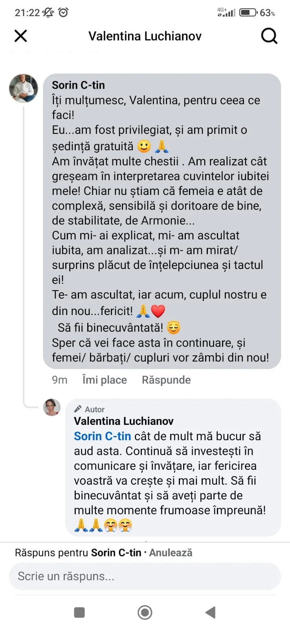Image resolution: width=290 pixels, height=630 pixels.
Task: Tap the alarm clock status icon
Action: pyautogui.click(x=63, y=13)
